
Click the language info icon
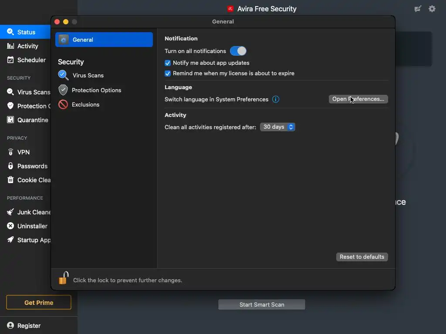[x=276, y=99]
